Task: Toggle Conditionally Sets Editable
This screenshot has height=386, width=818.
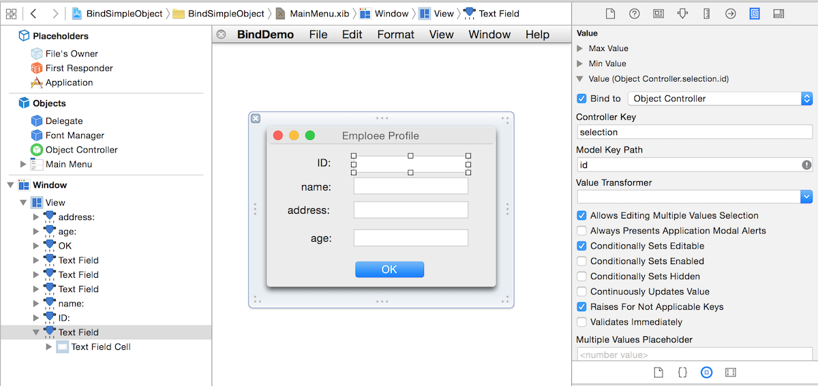Action: 581,246
